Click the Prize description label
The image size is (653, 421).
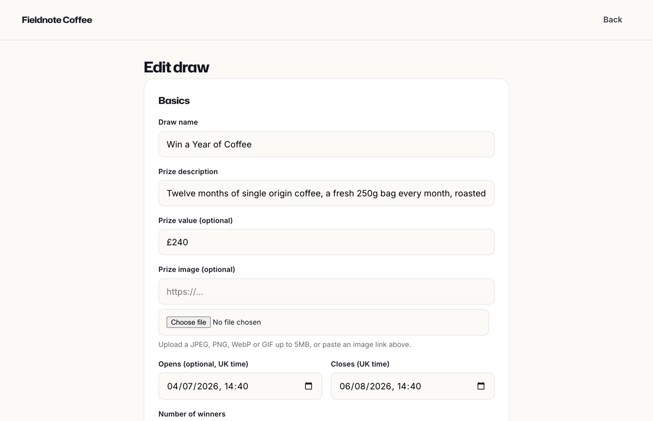tap(188, 171)
